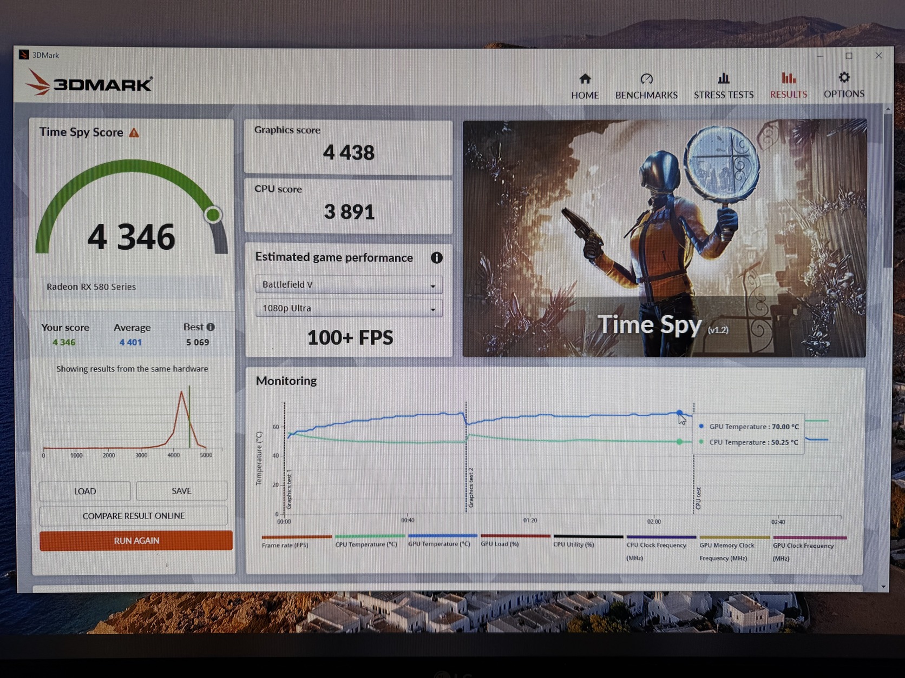Click the CPU score value 3 891

point(349,212)
